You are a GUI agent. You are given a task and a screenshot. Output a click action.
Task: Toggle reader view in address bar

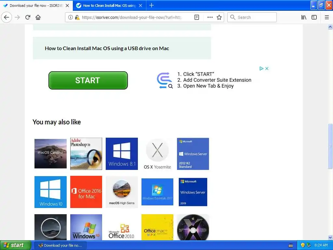point(197,17)
